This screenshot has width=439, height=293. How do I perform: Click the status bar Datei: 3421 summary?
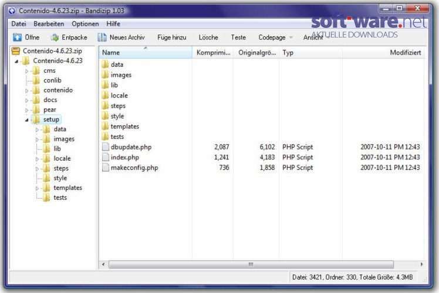click(x=353, y=277)
